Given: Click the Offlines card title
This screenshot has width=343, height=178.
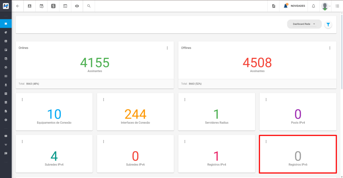Looking at the screenshot, I should click(x=186, y=48).
